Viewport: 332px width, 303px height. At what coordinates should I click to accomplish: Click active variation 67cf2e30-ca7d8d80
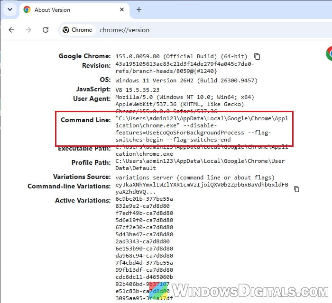[x=144, y=227]
